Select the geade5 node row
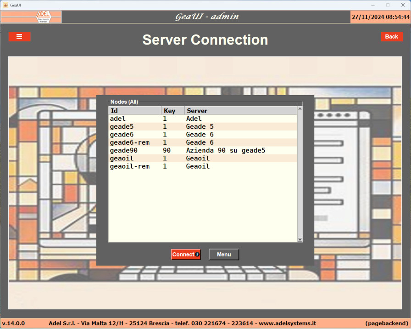 click(203, 126)
